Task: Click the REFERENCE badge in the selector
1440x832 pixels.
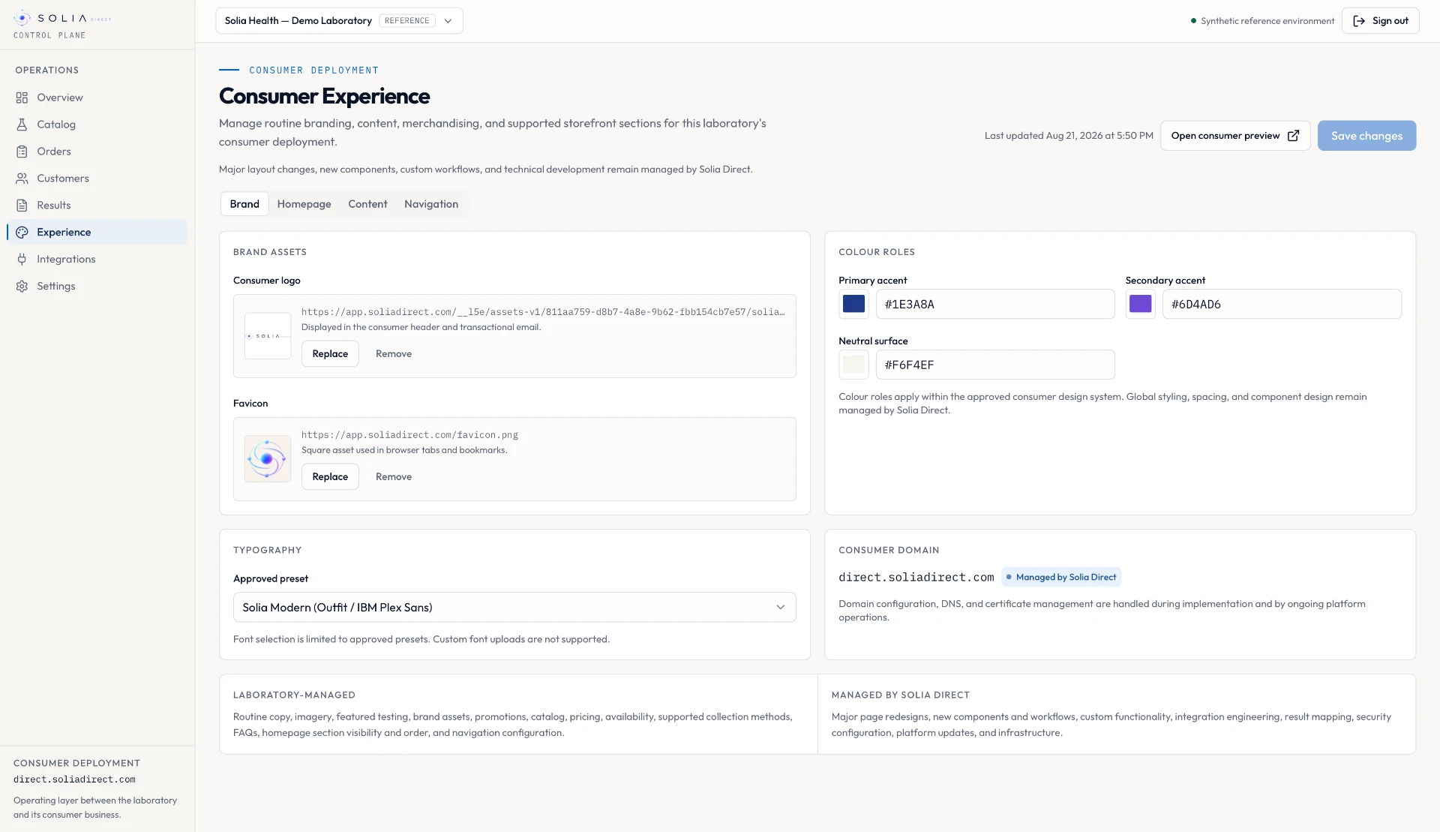Action: 407,21
